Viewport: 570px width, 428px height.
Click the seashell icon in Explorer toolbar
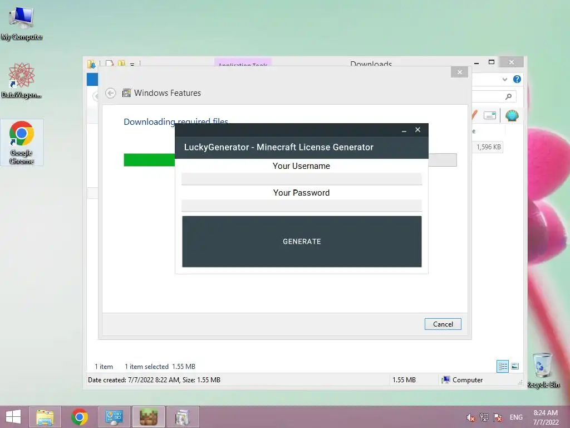[x=512, y=116]
